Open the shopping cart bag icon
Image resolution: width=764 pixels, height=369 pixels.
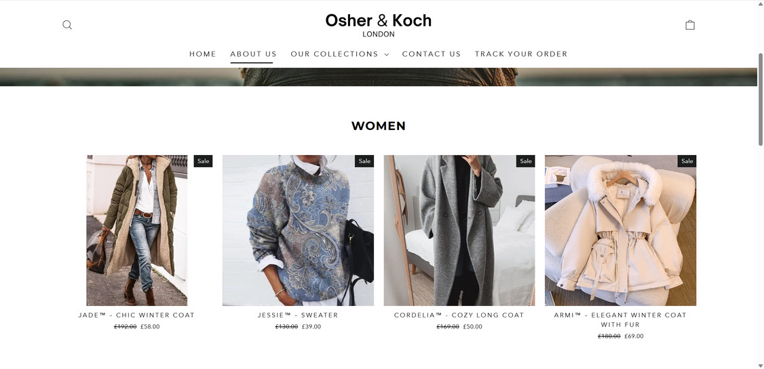(x=690, y=25)
